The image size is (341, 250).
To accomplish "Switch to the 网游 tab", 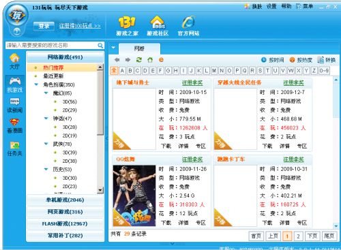I will (139, 48).
